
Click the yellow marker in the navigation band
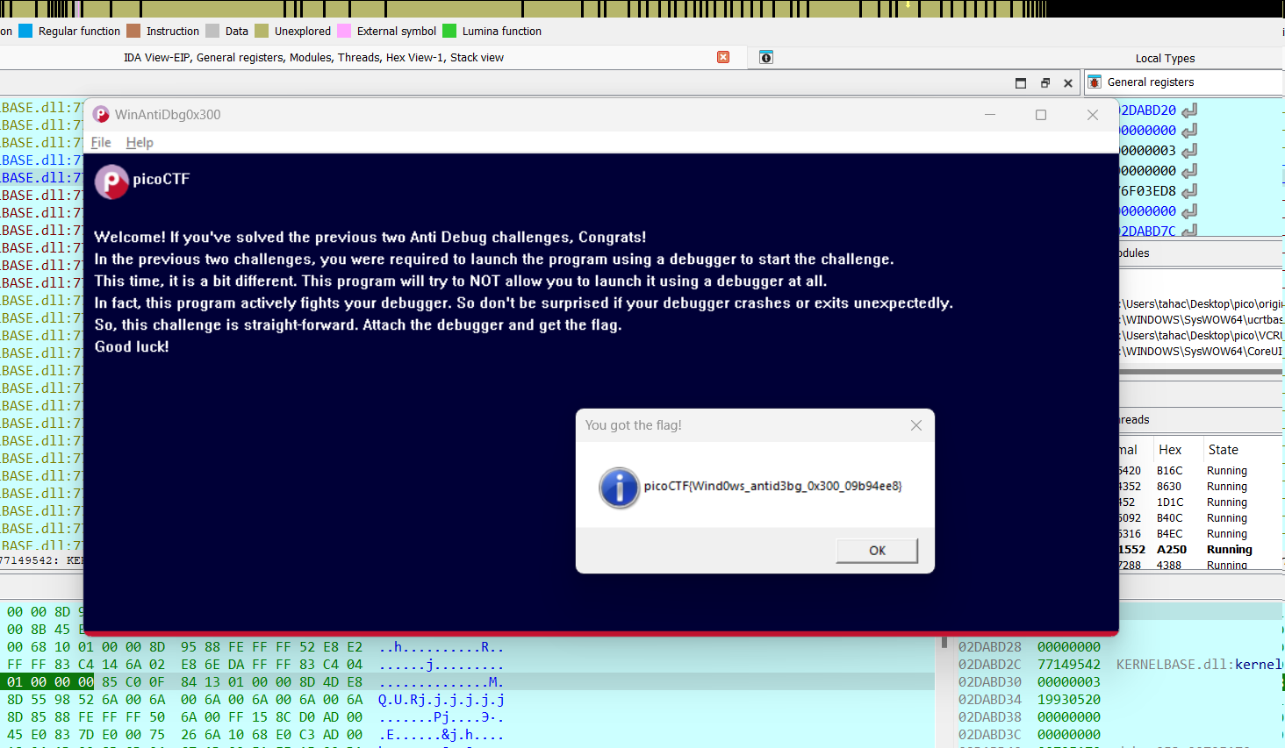908,5
